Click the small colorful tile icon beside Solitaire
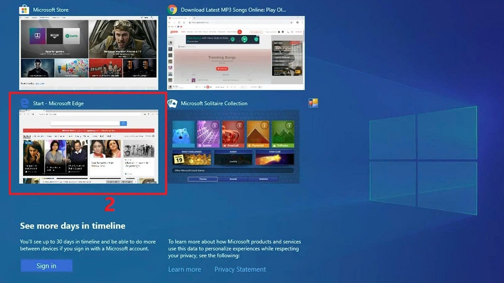The height and width of the screenshot is (283, 504). click(x=313, y=103)
